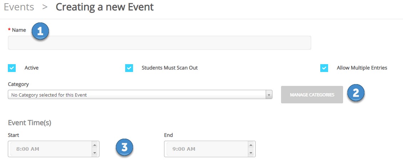Click the numbered callout badge 1

point(40,31)
